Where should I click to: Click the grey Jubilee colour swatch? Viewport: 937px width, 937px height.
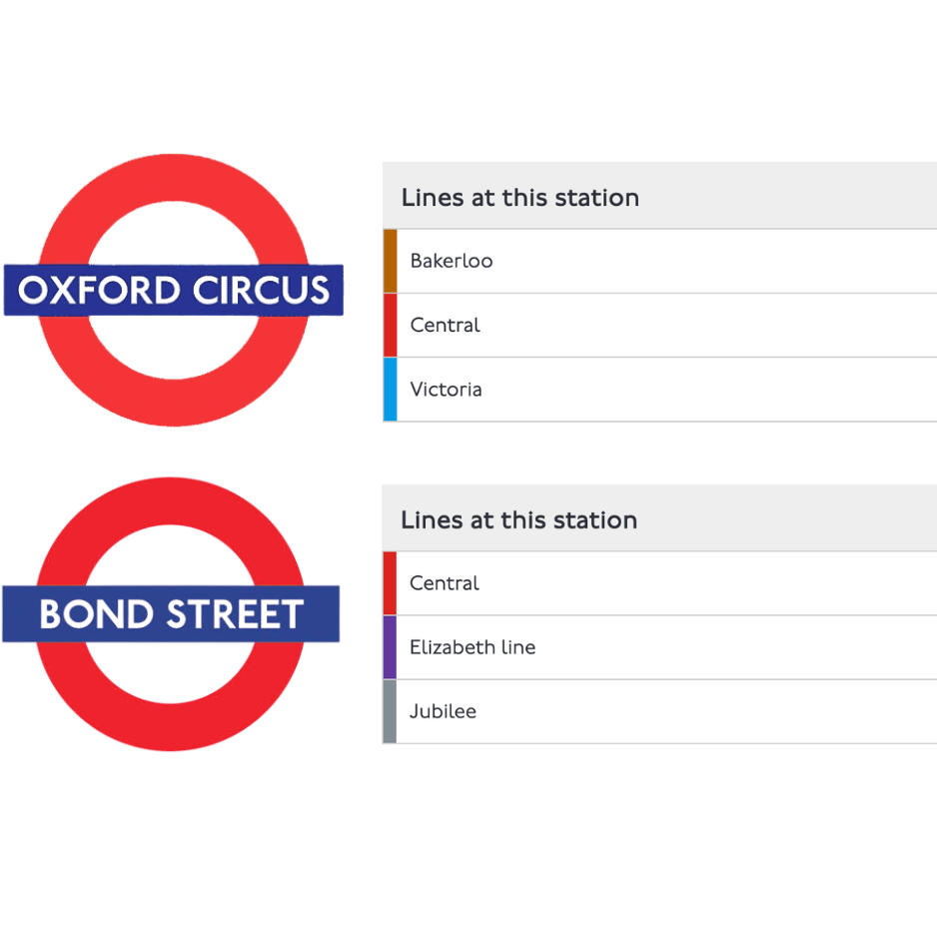(x=390, y=711)
